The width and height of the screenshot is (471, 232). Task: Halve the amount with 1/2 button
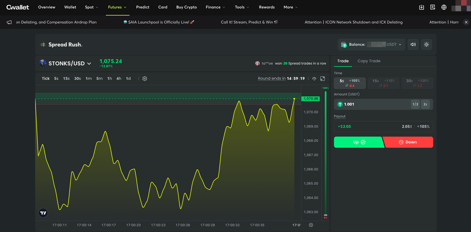click(x=415, y=104)
